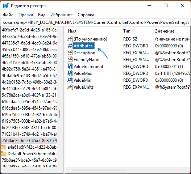Click the 0x00000001 (1) data of ValueIncrement
Screen dimensions: 191x174
click(169, 67)
